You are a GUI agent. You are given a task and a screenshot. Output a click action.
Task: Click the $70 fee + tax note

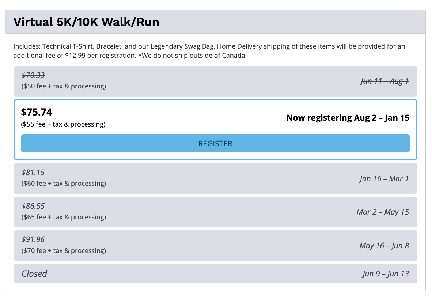(x=63, y=251)
